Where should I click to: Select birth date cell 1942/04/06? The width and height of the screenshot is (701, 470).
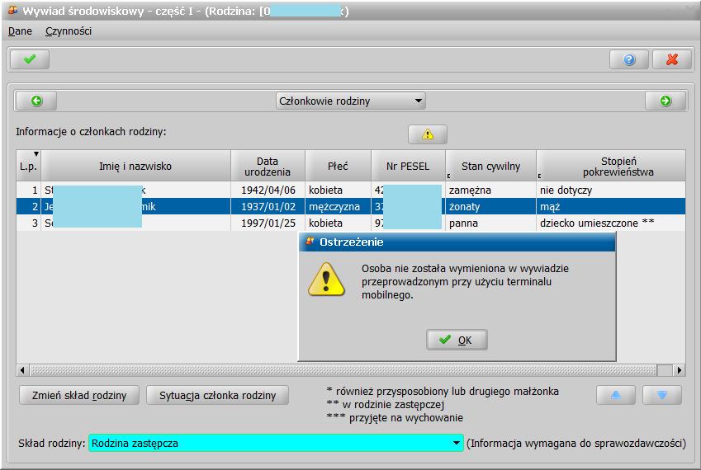pyautogui.click(x=268, y=190)
